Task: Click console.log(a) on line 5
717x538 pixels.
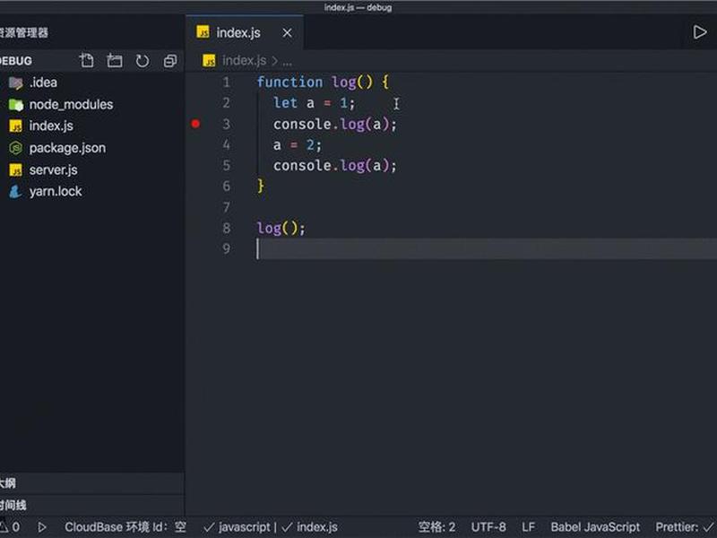Action: [334, 166]
